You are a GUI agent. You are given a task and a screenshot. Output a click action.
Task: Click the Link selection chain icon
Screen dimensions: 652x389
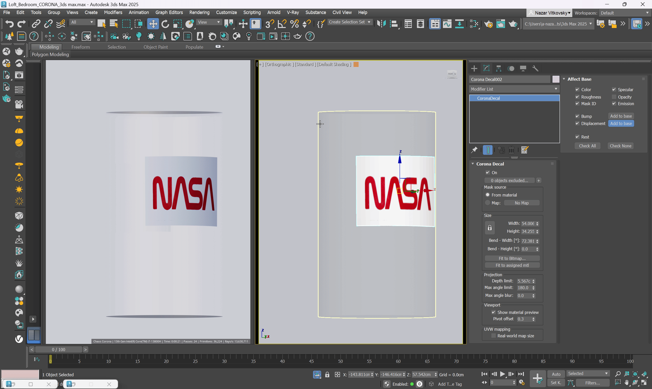(36, 24)
